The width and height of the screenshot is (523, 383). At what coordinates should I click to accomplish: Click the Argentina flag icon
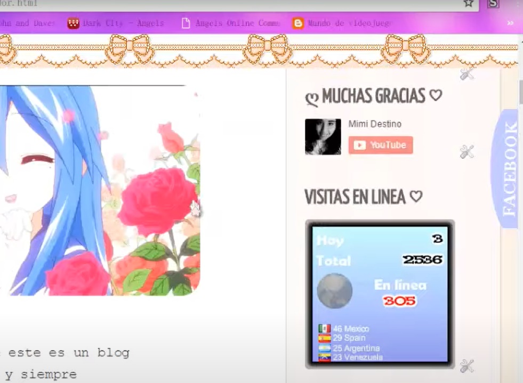325,348
